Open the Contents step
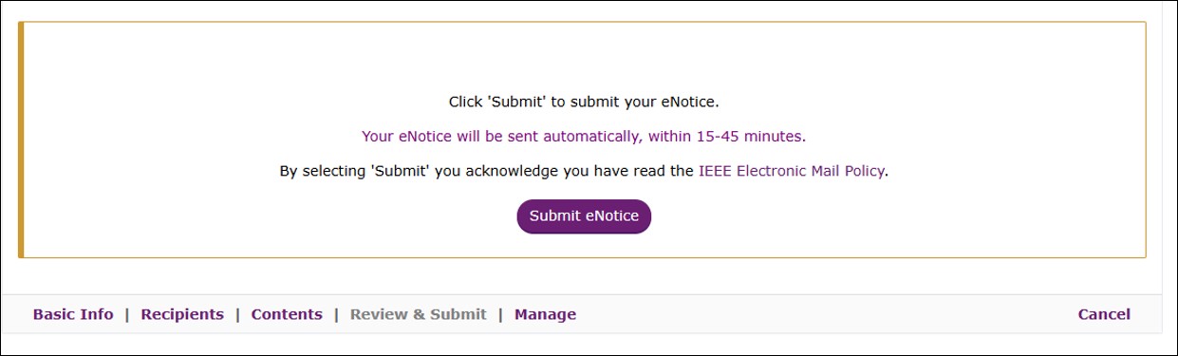This screenshot has height=356, width=1178. click(x=287, y=314)
